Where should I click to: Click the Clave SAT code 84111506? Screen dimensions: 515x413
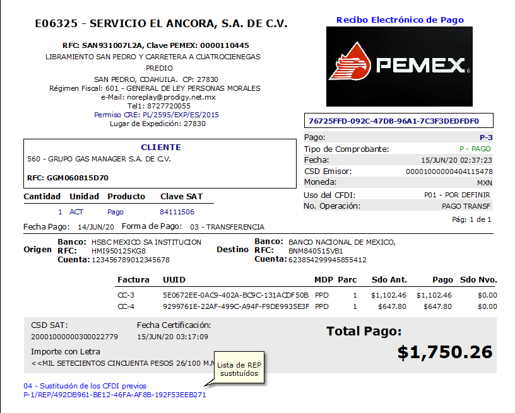[x=177, y=212]
